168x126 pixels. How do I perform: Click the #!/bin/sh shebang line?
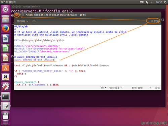point(21,27)
